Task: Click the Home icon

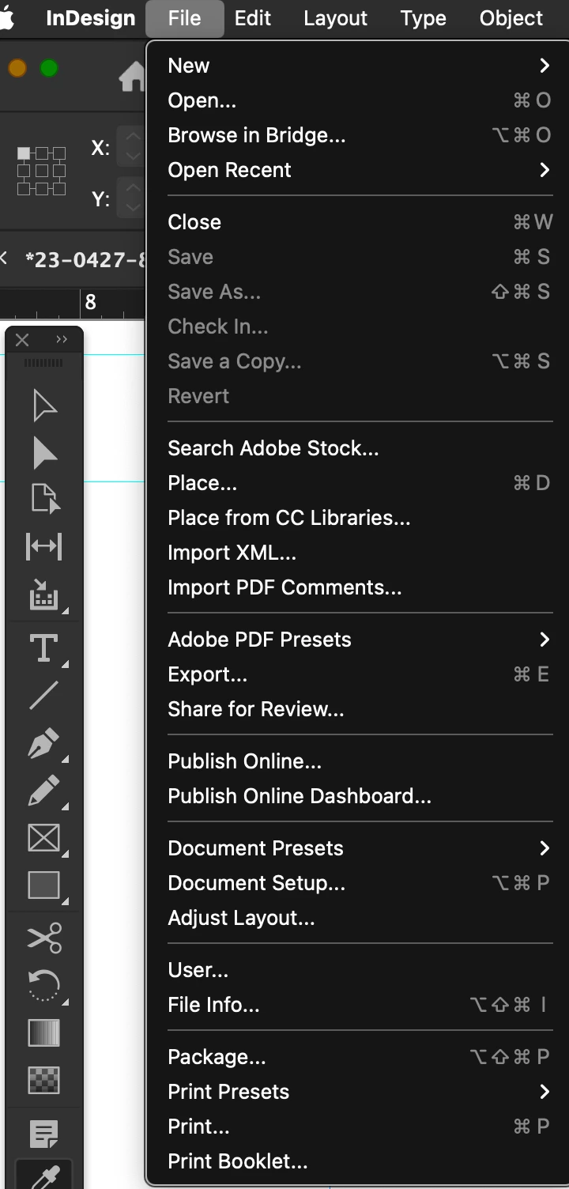Action: (x=132, y=77)
